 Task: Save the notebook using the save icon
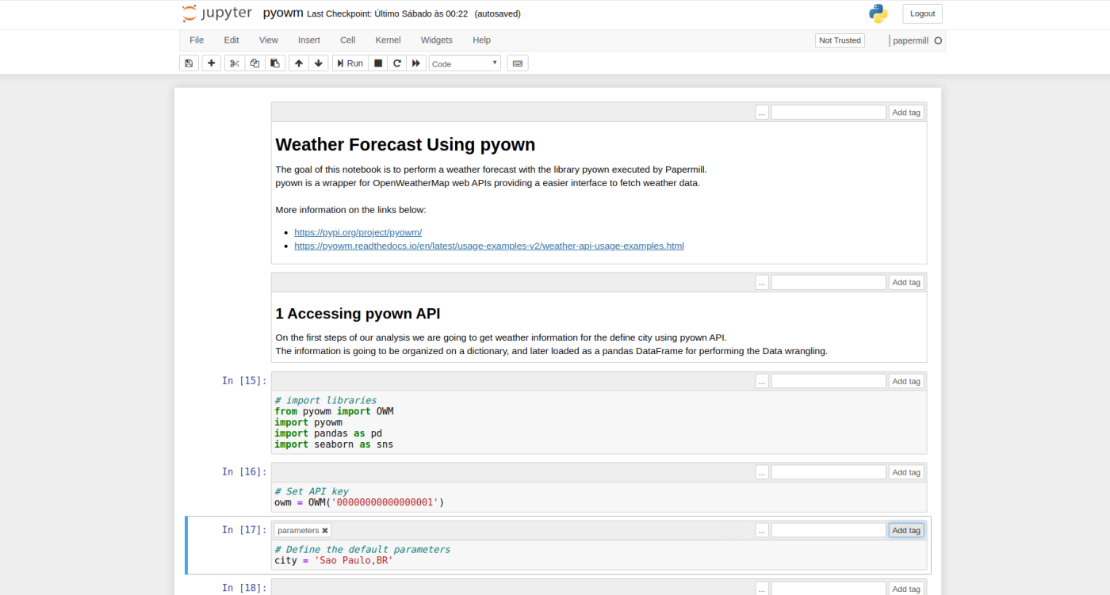[x=188, y=63]
